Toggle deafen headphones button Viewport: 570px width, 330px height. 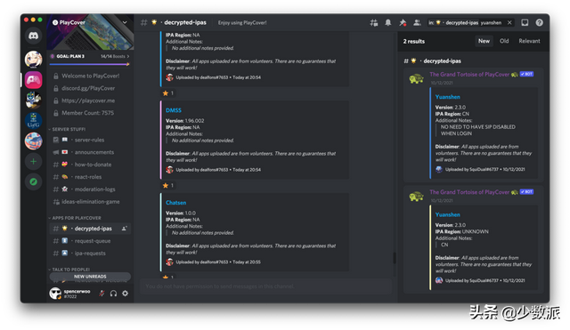113,294
